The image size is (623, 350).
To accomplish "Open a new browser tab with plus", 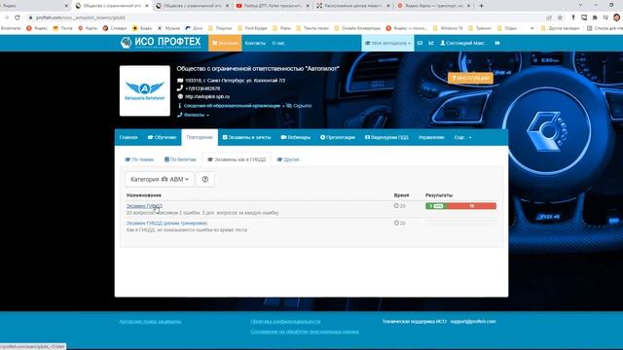I will pyautogui.click(x=481, y=6).
